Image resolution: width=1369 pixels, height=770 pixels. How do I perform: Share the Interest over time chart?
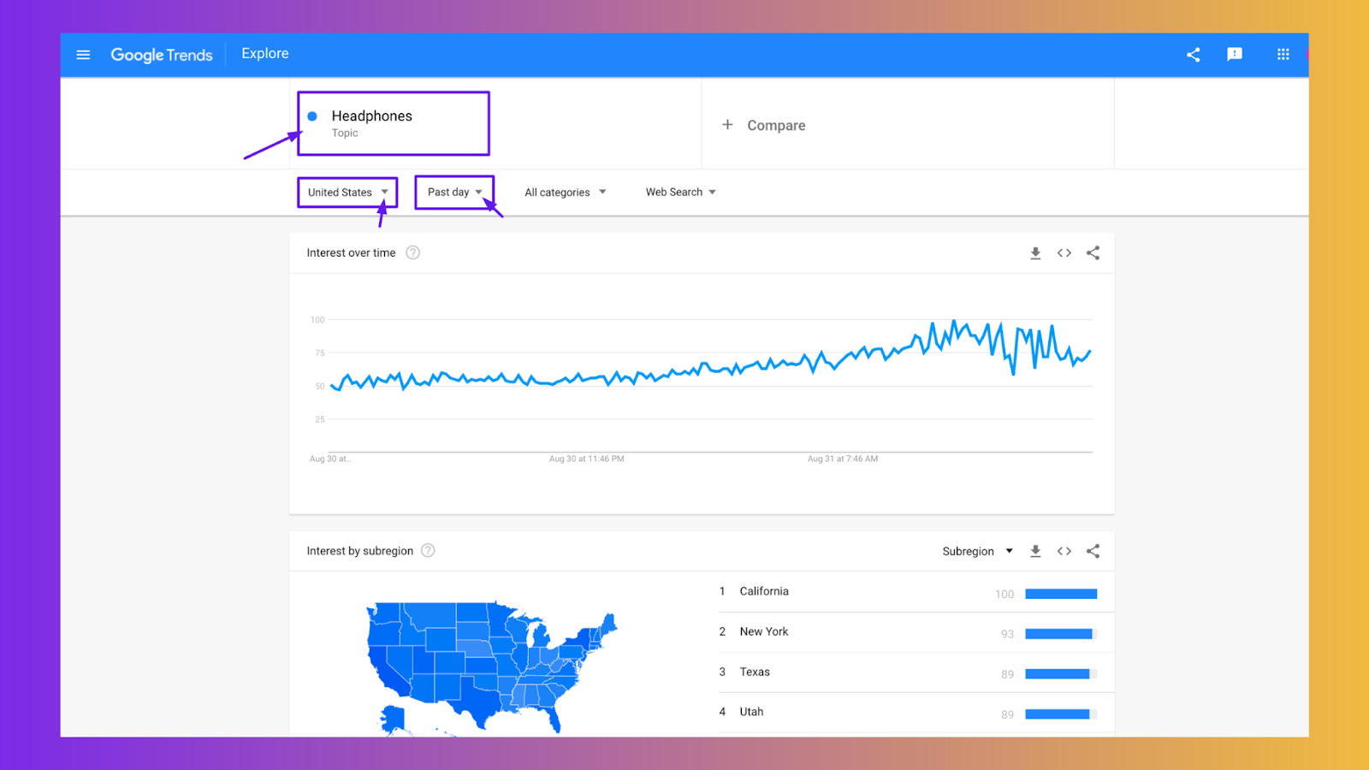[x=1093, y=253]
